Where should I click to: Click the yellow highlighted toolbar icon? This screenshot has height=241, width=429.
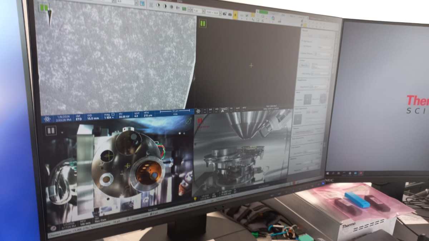235,15
